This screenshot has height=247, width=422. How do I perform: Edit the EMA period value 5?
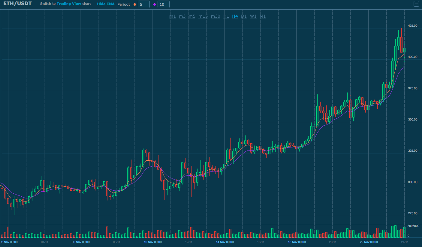pyautogui.click(x=143, y=4)
